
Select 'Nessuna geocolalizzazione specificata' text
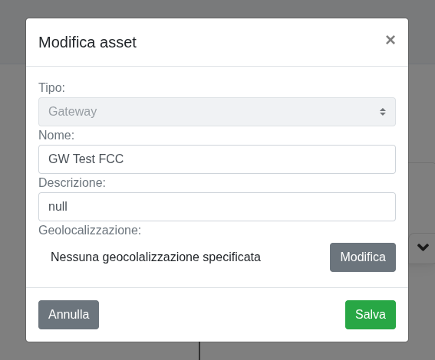(155, 257)
